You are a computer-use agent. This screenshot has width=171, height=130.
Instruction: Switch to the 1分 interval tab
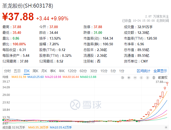(122, 71)
